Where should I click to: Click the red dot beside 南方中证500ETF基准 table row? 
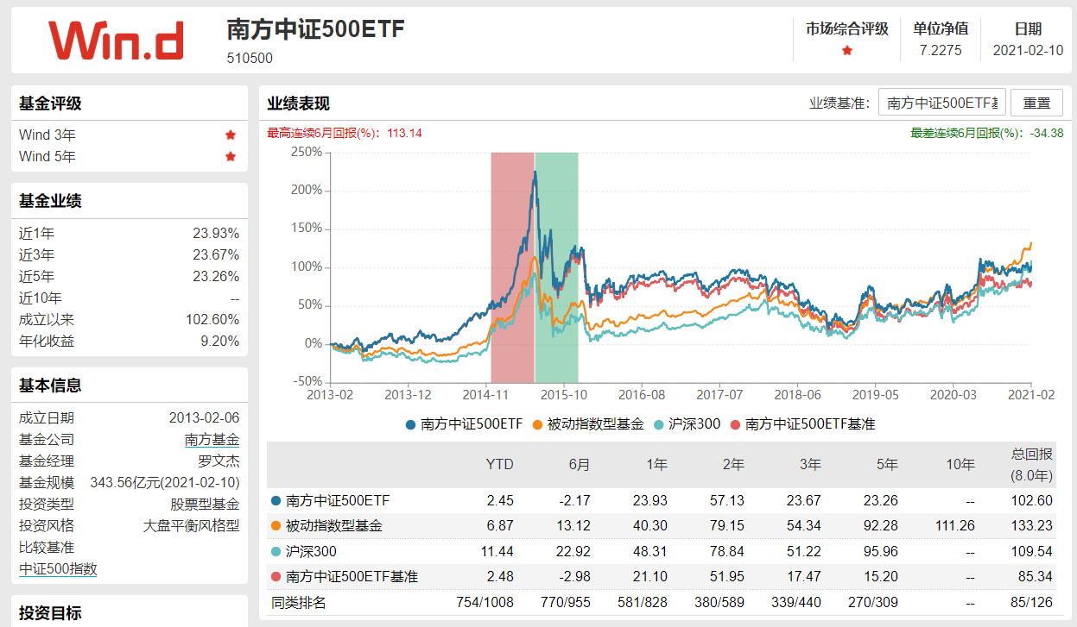tap(276, 576)
